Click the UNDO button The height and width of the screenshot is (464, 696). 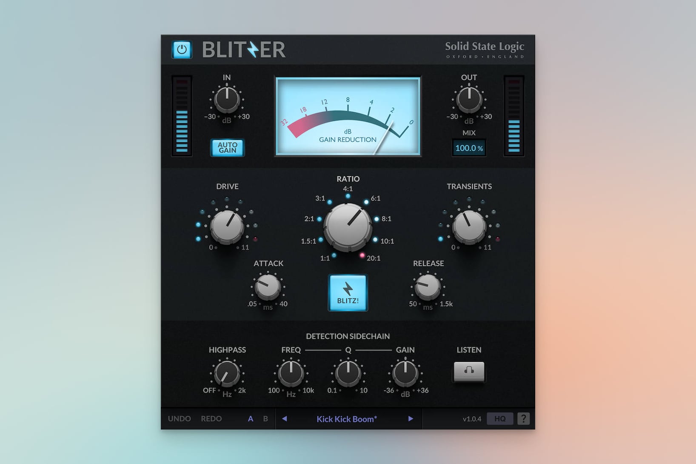point(179,419)
